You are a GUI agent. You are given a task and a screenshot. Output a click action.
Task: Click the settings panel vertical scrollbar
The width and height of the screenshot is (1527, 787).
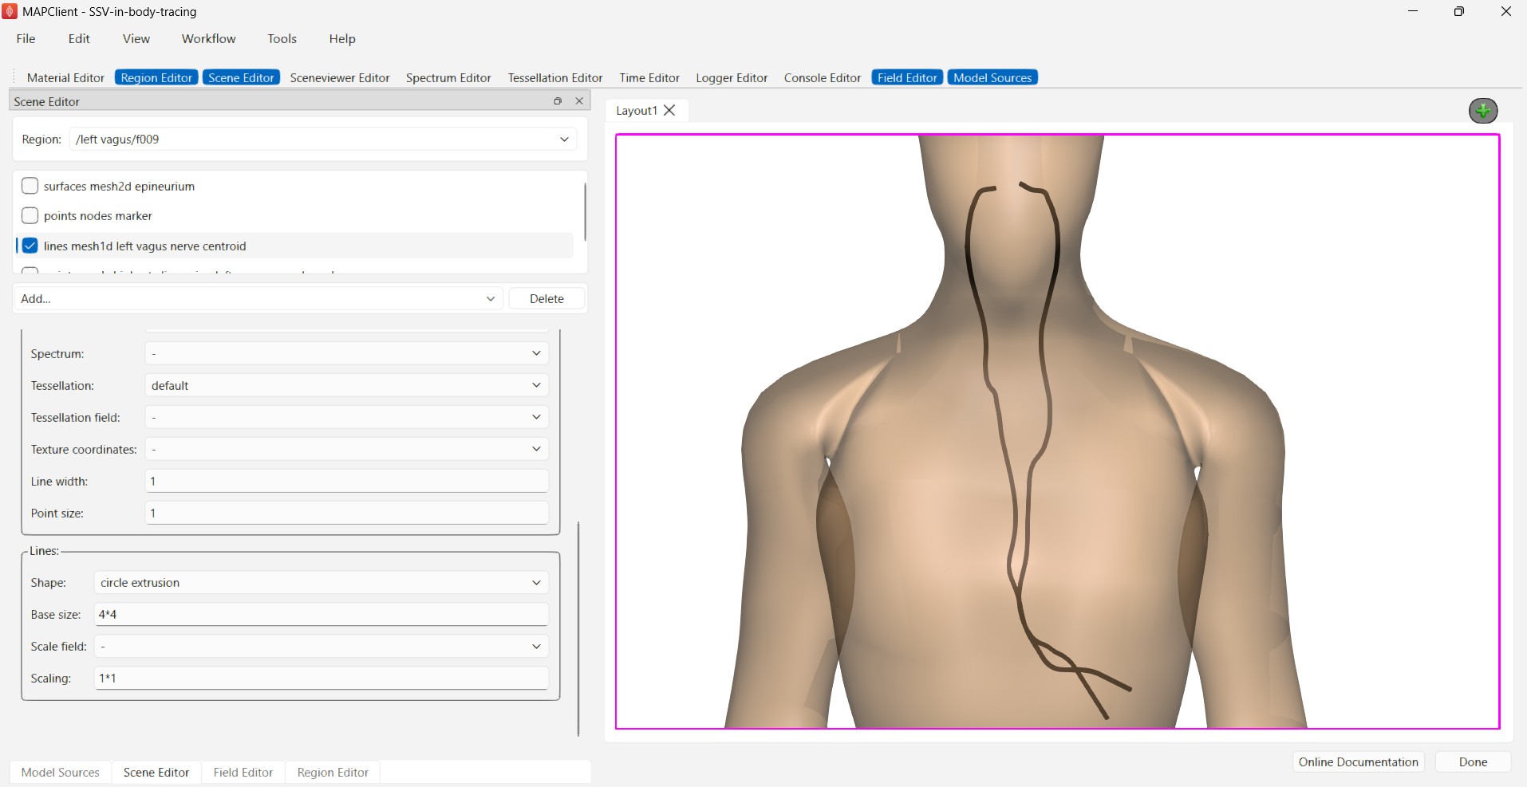click(x=578, y=628)
